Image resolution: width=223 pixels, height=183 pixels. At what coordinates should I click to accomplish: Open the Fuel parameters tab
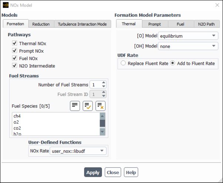click(x=180, y=24)
